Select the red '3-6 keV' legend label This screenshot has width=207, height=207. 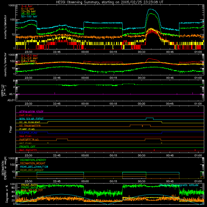[x=27, y=6]
